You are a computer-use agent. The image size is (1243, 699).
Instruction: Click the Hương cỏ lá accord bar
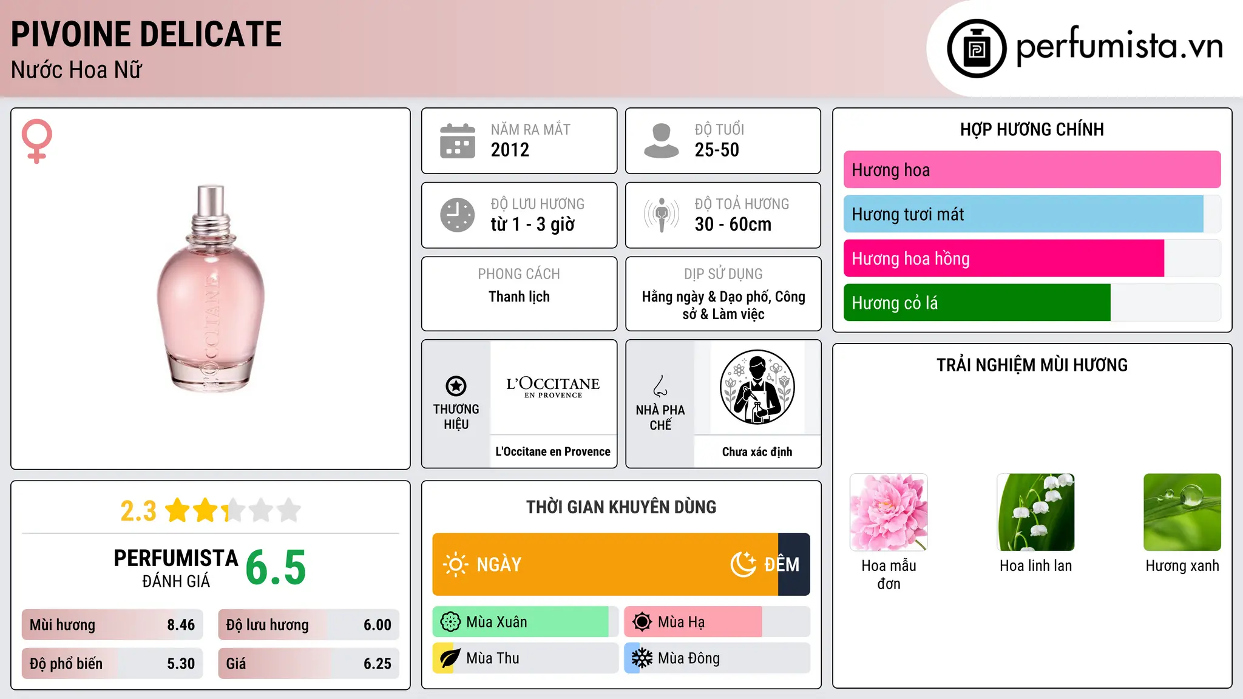(x=1032, y=303)
